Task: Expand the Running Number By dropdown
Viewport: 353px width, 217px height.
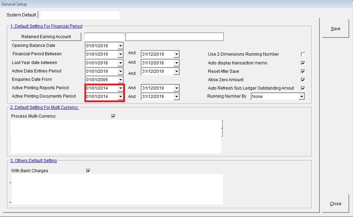Action: (x=301, y=97)
